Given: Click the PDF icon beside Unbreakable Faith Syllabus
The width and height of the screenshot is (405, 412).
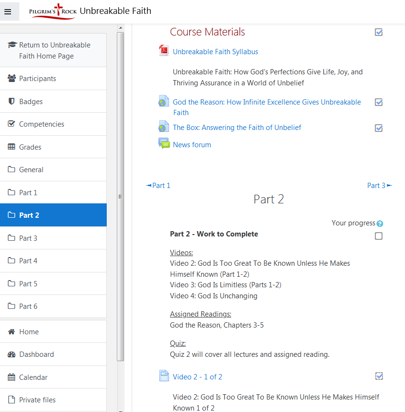Looking at the screenshot, I should tap(164, 51).
